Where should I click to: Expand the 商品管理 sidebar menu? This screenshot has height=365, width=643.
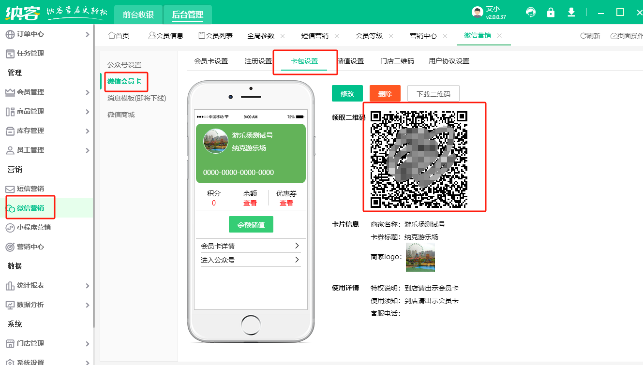click(30, 111)
